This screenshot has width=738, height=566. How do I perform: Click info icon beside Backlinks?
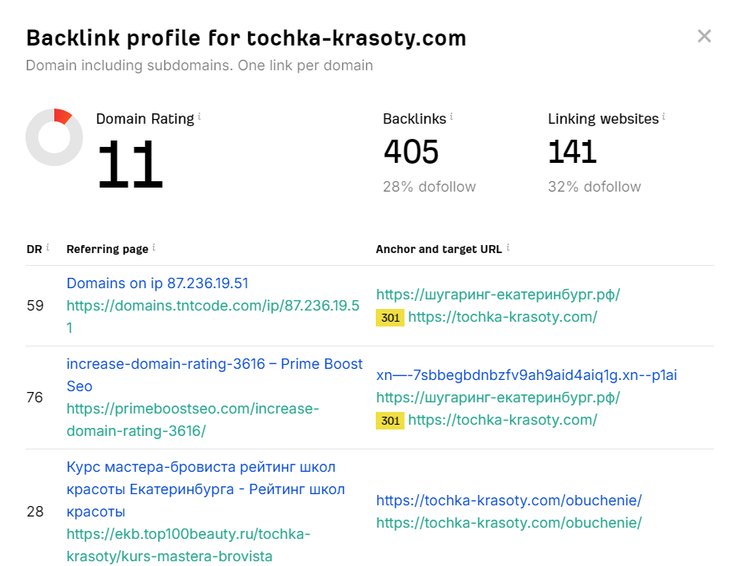(x=452, y=117)
